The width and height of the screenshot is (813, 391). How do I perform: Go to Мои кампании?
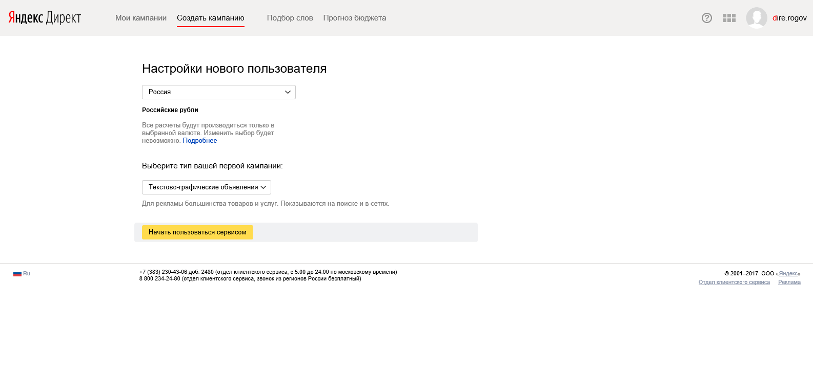coord(141,18)
